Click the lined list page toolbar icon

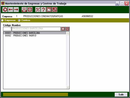pos(30,10)
